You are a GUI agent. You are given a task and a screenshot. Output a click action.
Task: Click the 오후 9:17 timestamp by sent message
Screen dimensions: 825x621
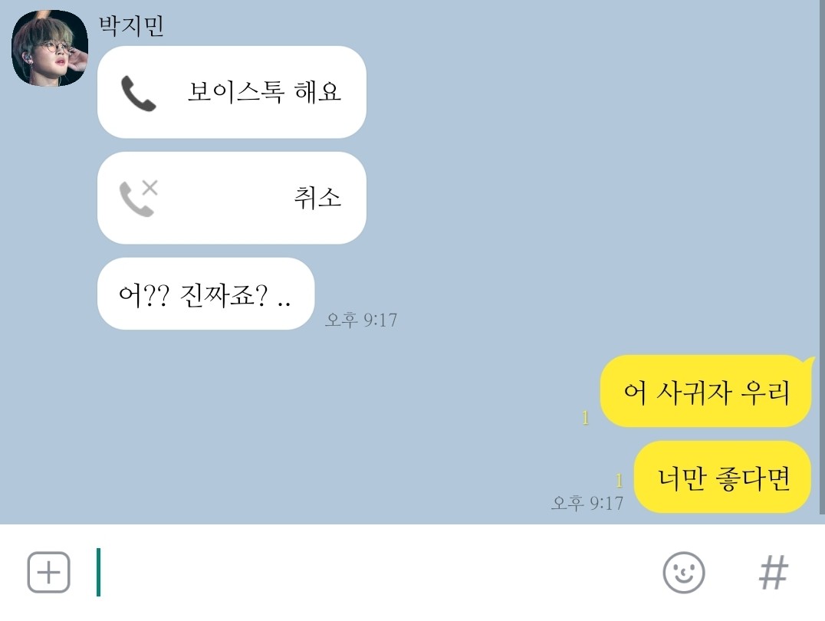click(x=587, y=503)
